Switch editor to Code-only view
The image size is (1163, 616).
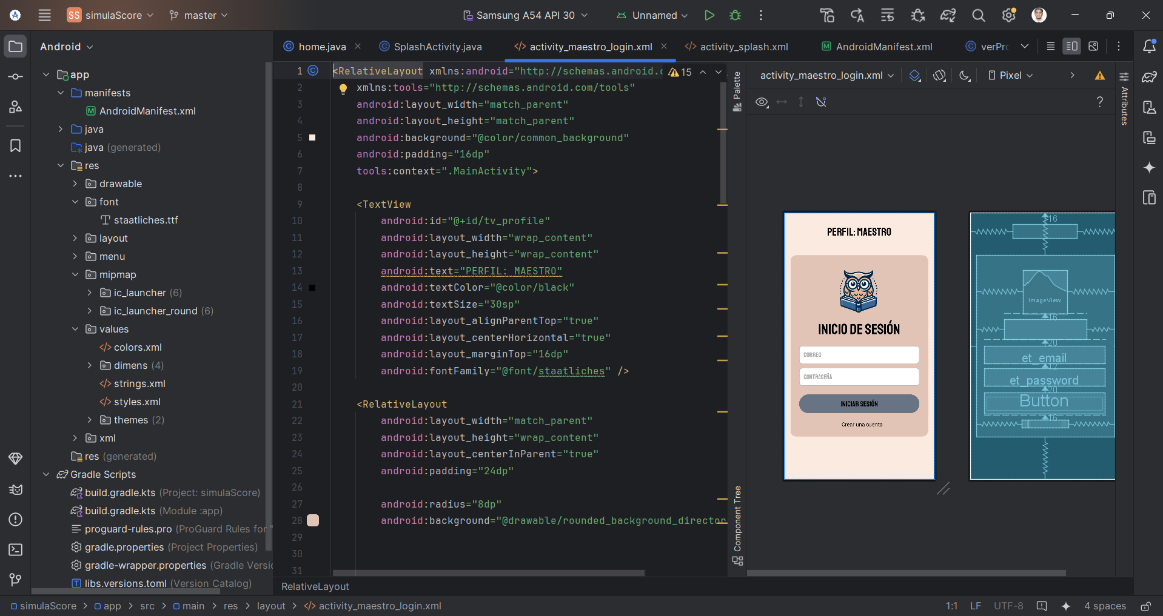pyautogui.click(x=1050, y=46)
